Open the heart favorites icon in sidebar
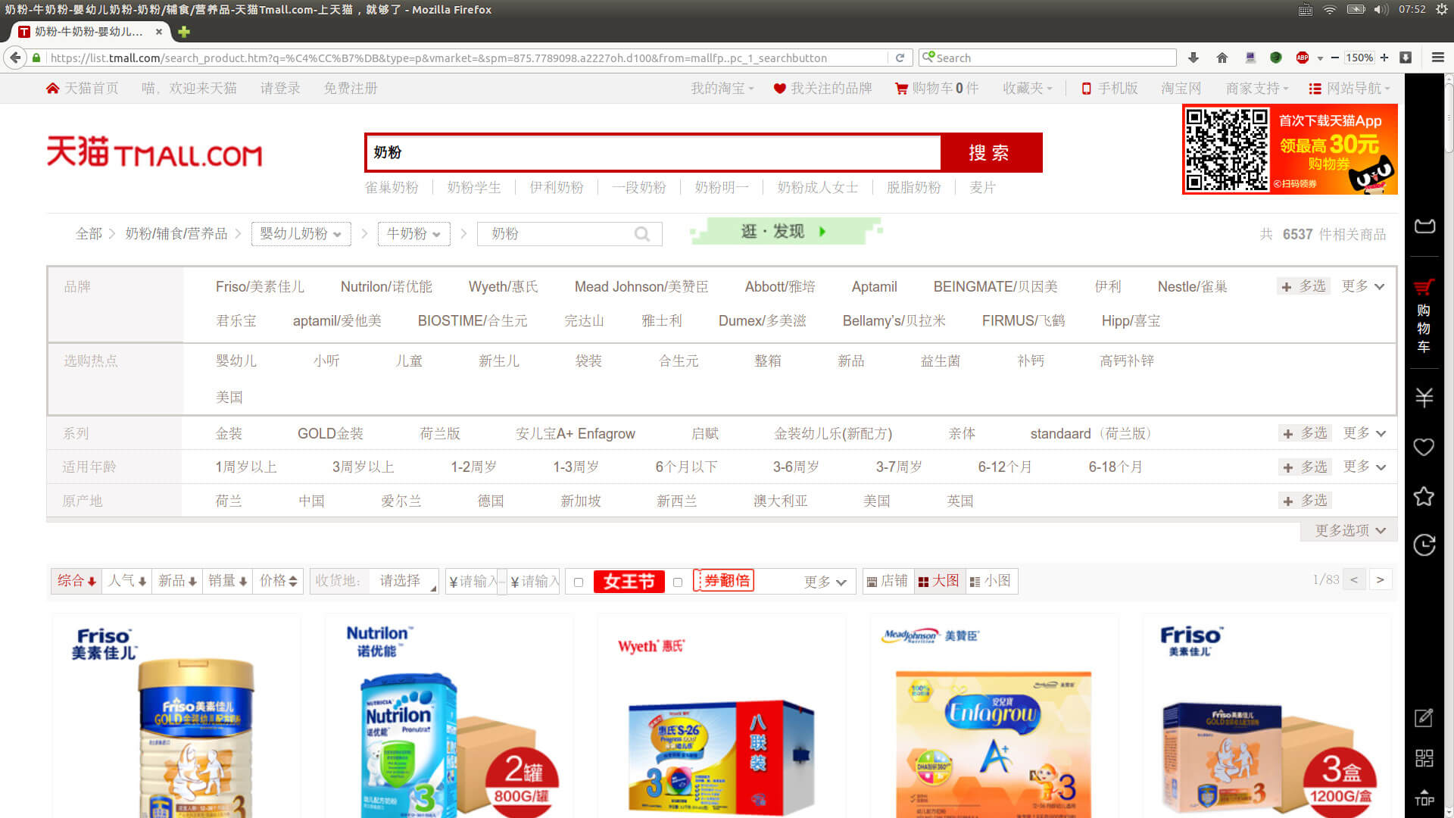1454x818 pixels. coord(1424,447)
